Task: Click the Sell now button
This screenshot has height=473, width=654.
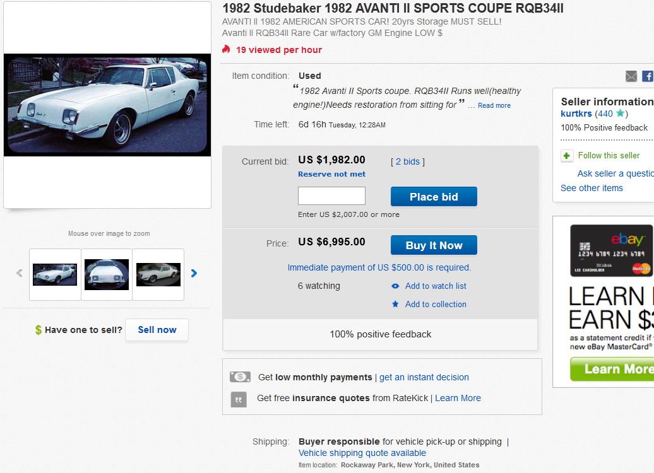Action: (157, 330)
